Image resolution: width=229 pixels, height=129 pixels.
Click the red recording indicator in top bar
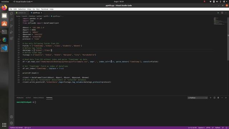coord(205,1)
